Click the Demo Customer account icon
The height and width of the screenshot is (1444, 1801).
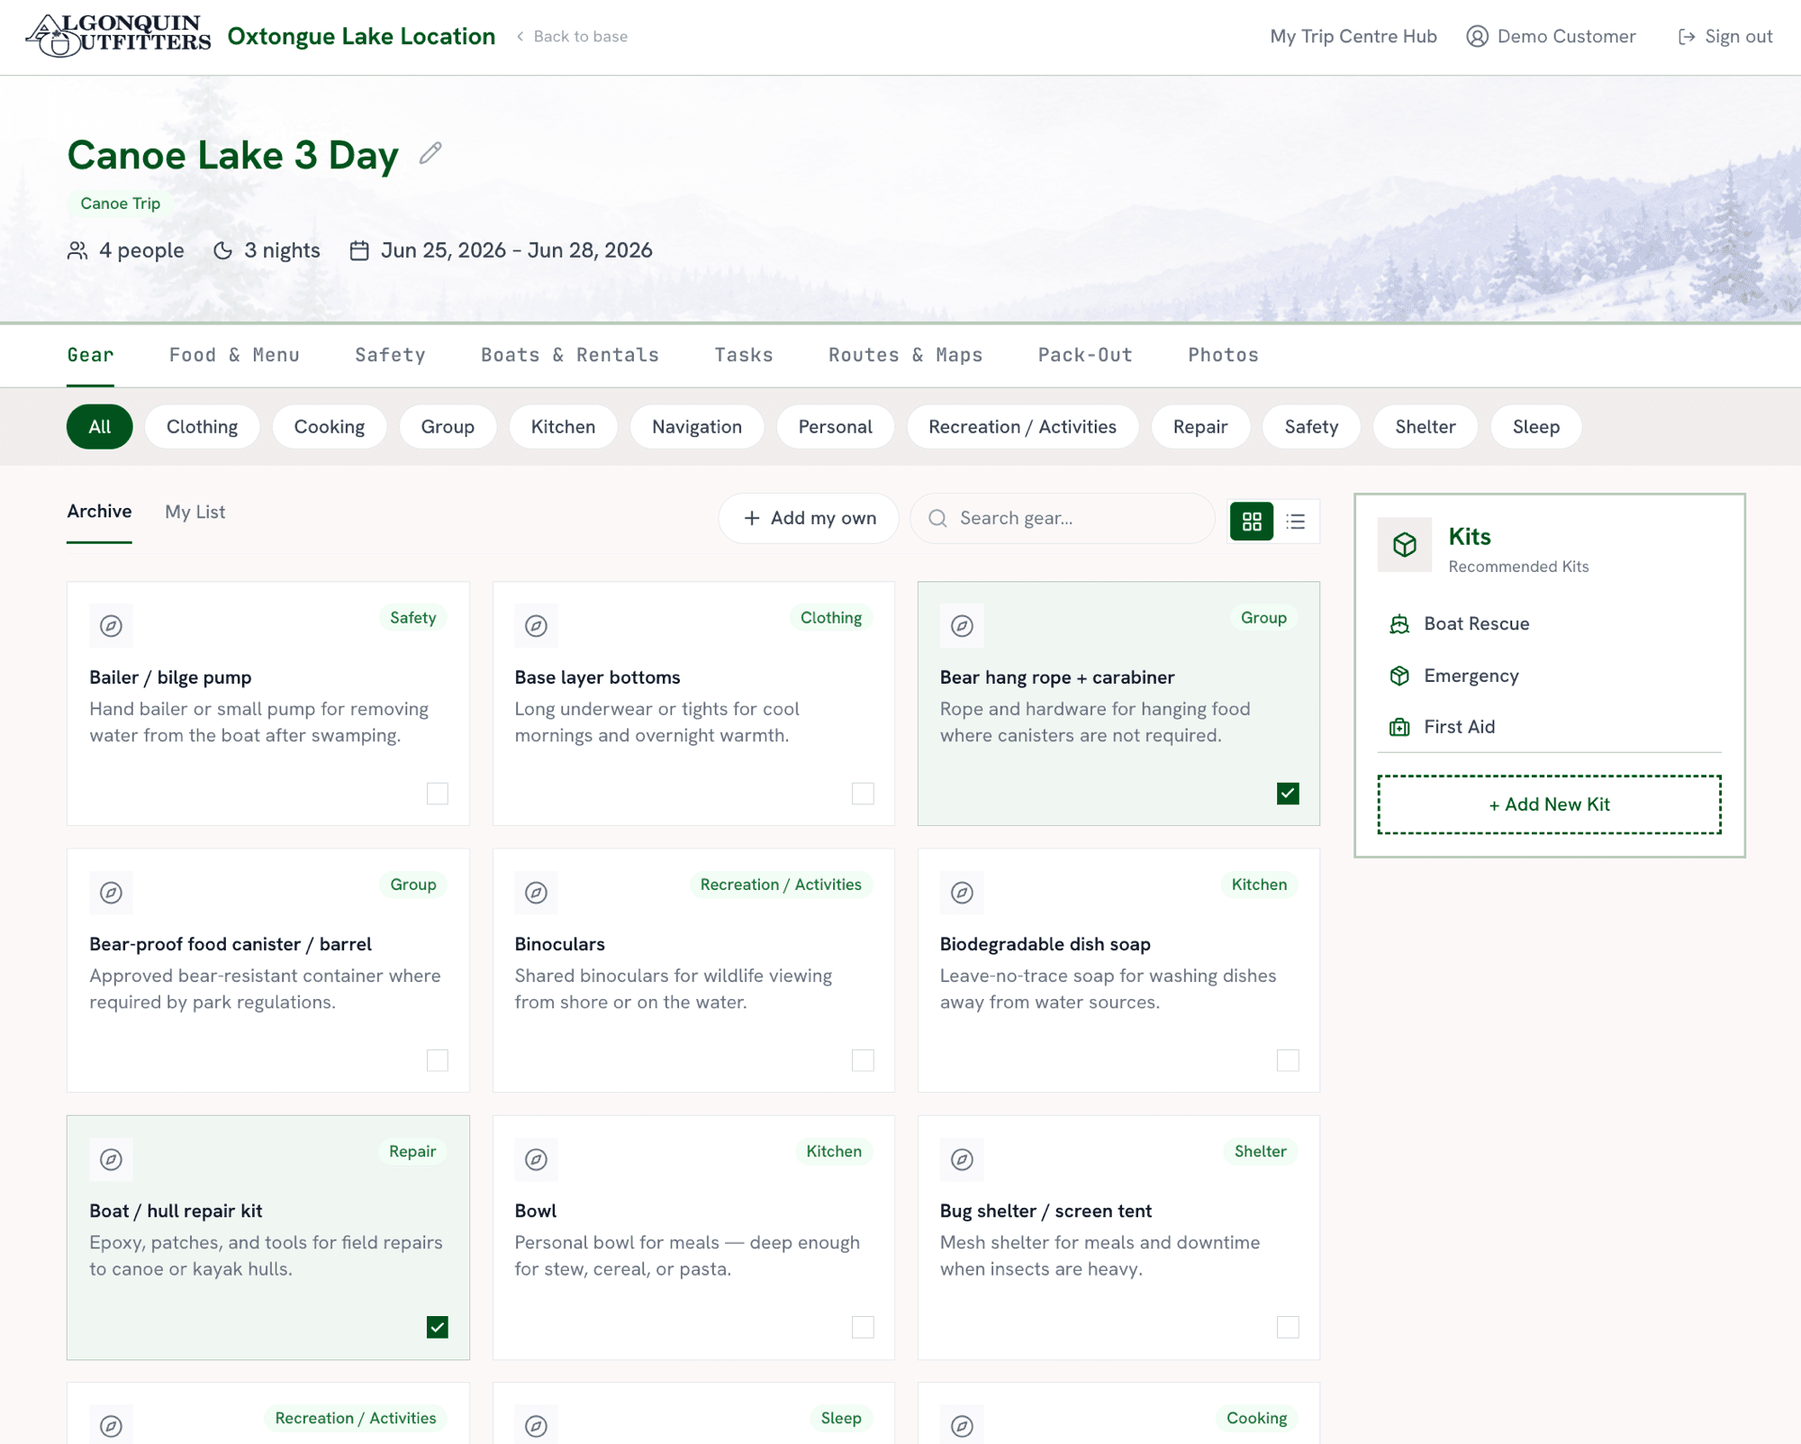pyautogui.click(x=1477, y=36)
